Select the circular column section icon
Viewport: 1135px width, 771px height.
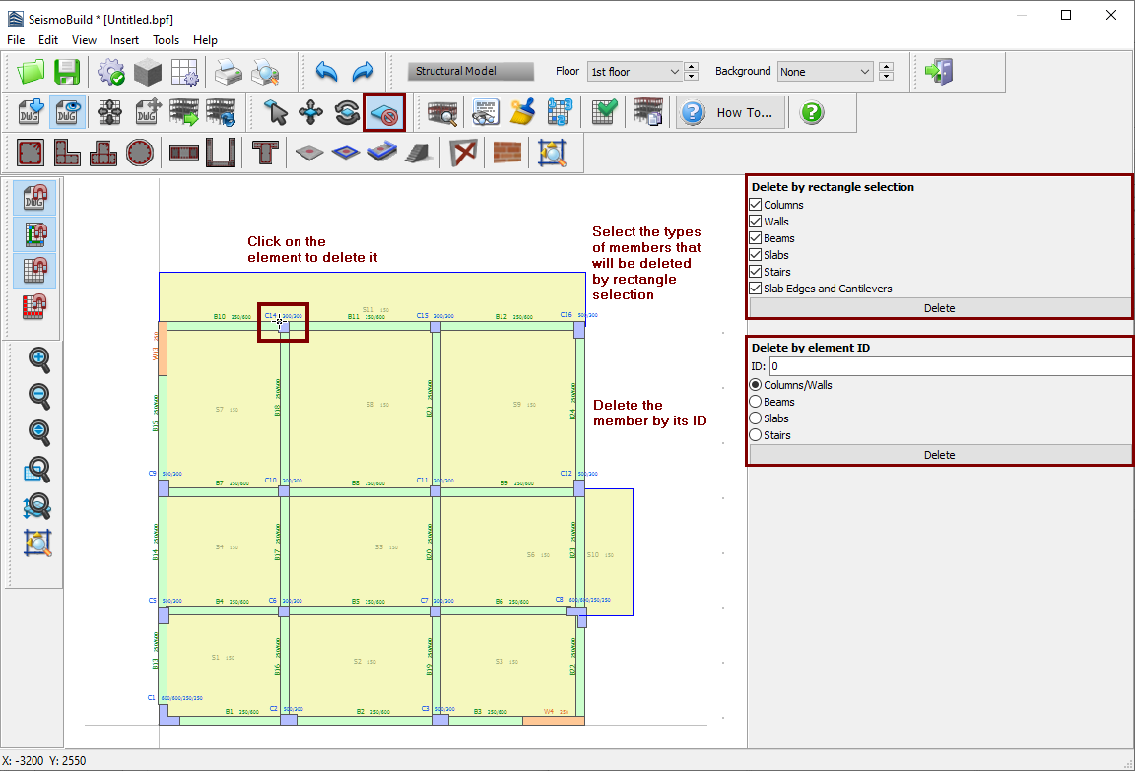[x=141, y=153]
